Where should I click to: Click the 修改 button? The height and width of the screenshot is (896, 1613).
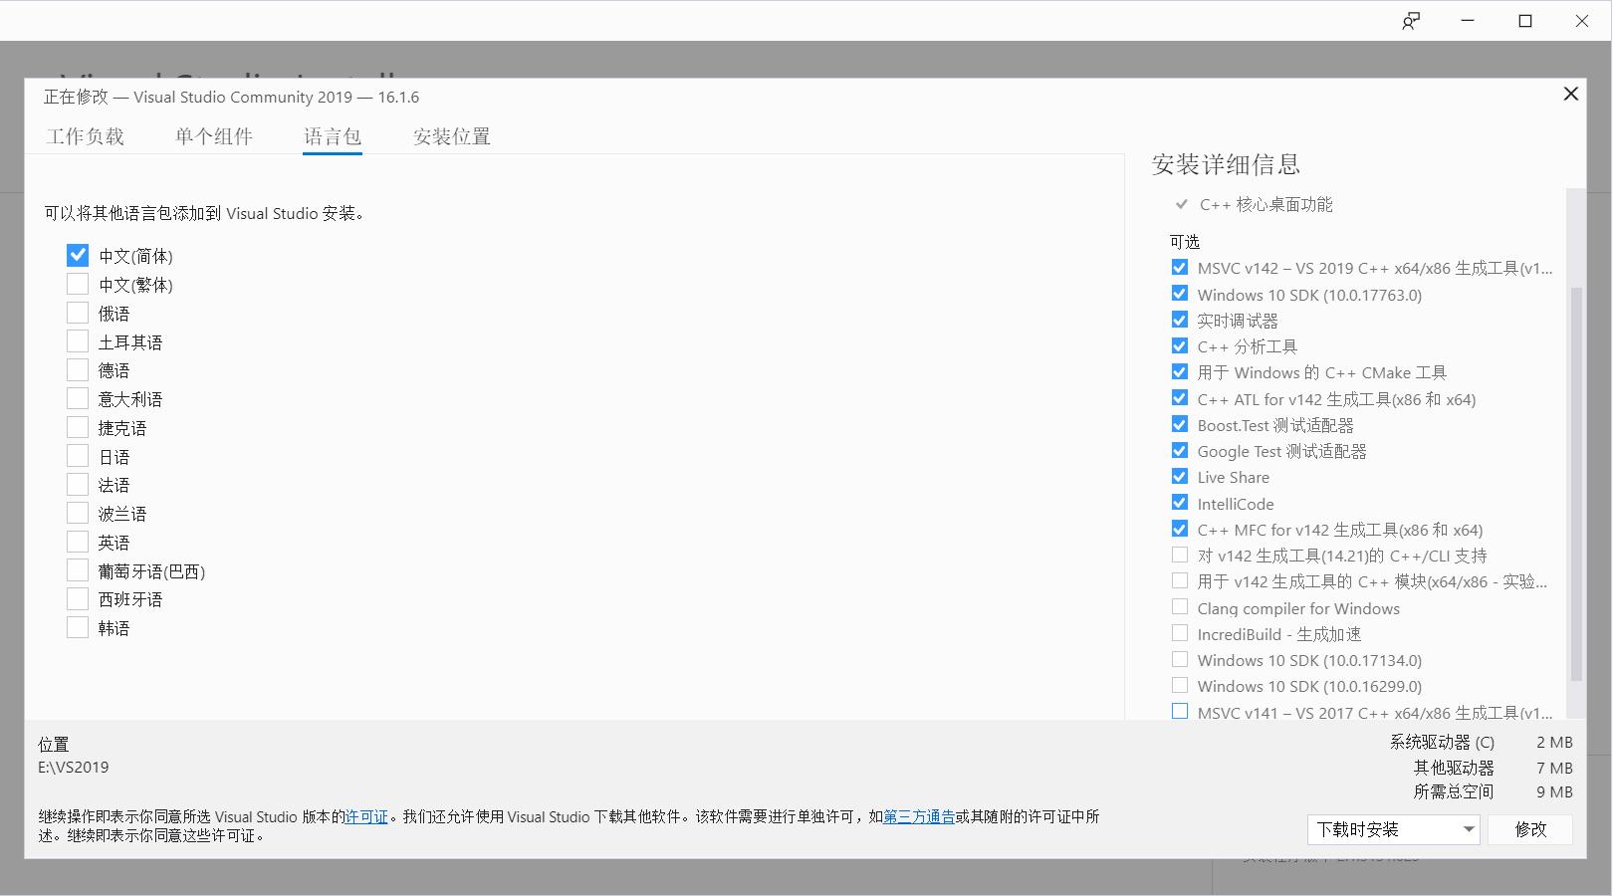click(1530, 829)
